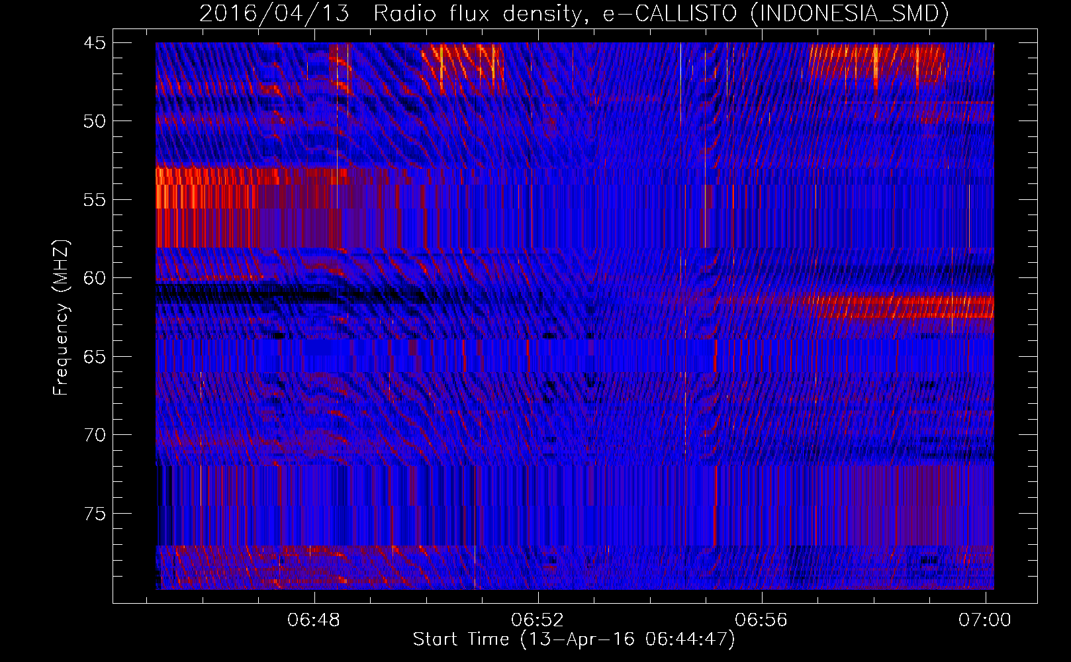
Task: Click the 45 frequency tick label
Action: [95, 43]
